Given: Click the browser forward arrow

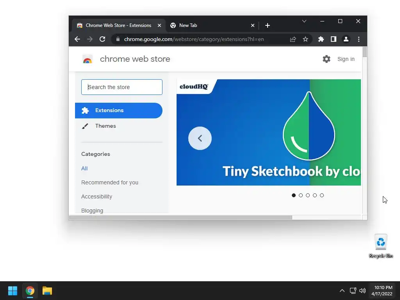Looking at the screenshot, I should pyautogui.click(x=89, y=39).
